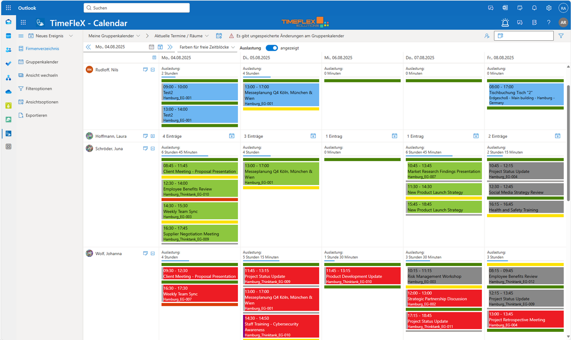571x340 pixels.
Task: Open the notifications bell
Action: pos(534,8)
